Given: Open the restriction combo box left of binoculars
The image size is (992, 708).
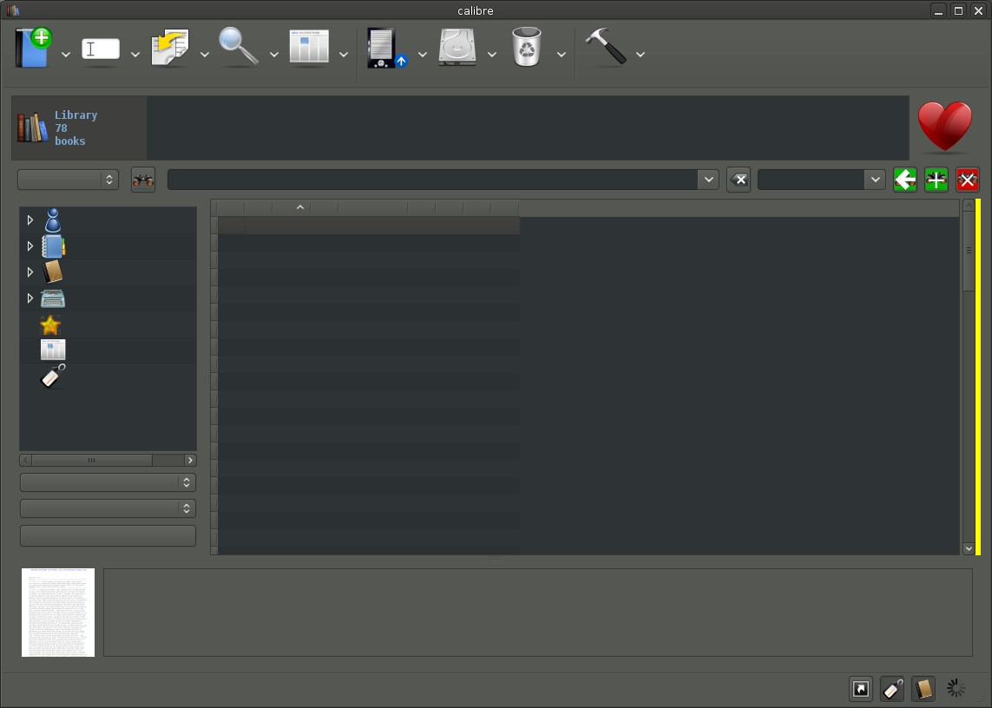Looking at the screenshot, I should (x=69, y=180).
